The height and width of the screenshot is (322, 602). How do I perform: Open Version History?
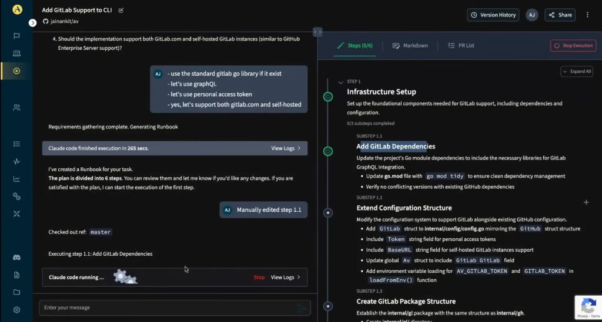coord(492,15)
